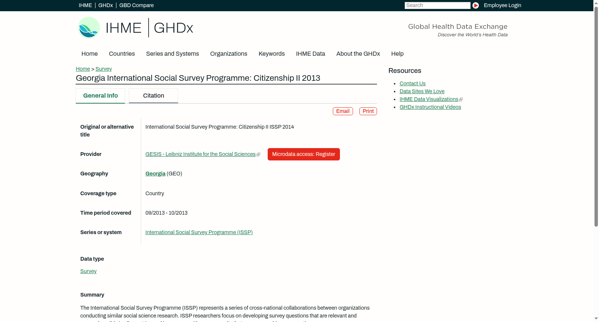Click the Resources heading
Viewport: 599px width, 322px height.
(405, 71)
